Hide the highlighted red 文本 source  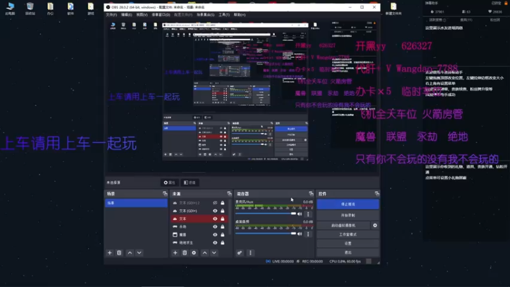click(x=215, y=219)
